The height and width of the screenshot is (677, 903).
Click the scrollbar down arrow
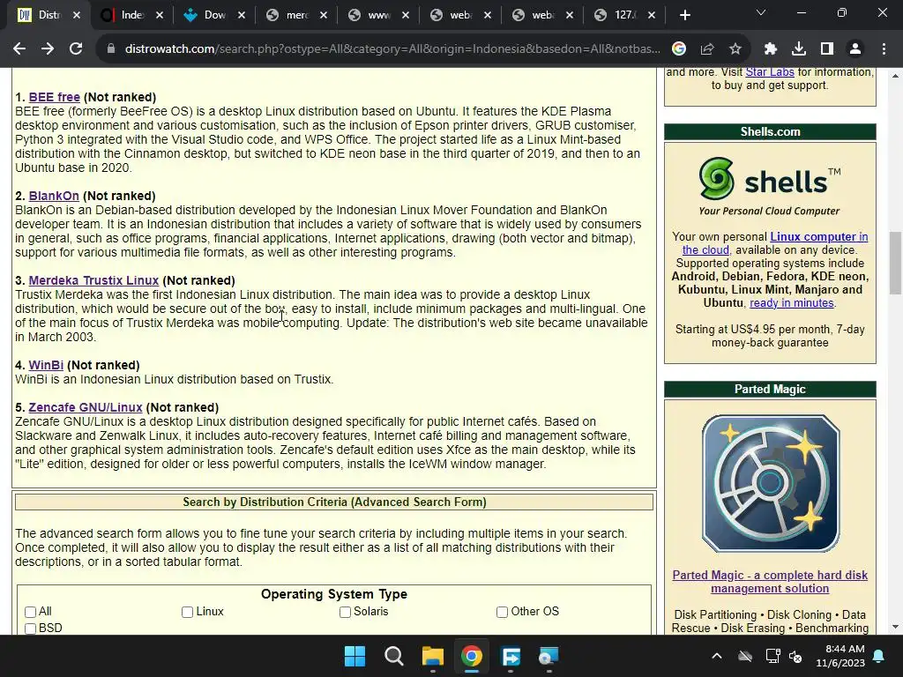click(895, 627)
